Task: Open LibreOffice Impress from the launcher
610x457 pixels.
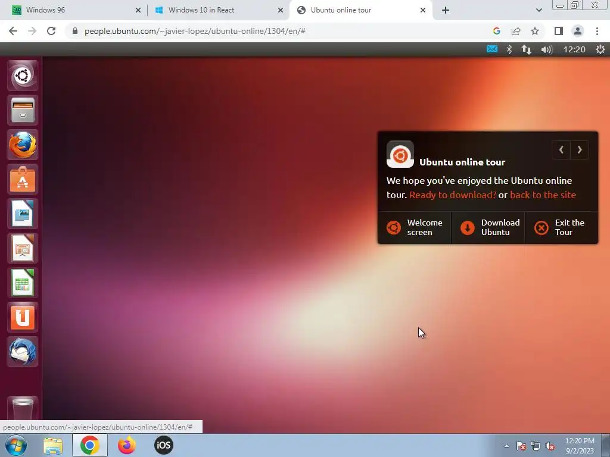Action: click(x=23, y=248)
